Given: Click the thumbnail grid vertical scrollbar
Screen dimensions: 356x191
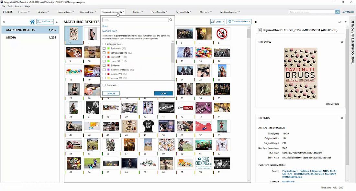Looking at the screenshot, I should [249, 34].
